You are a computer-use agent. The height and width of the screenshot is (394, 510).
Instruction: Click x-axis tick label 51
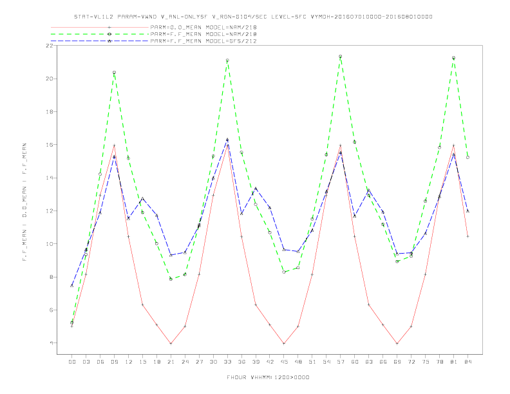(312, 362)
